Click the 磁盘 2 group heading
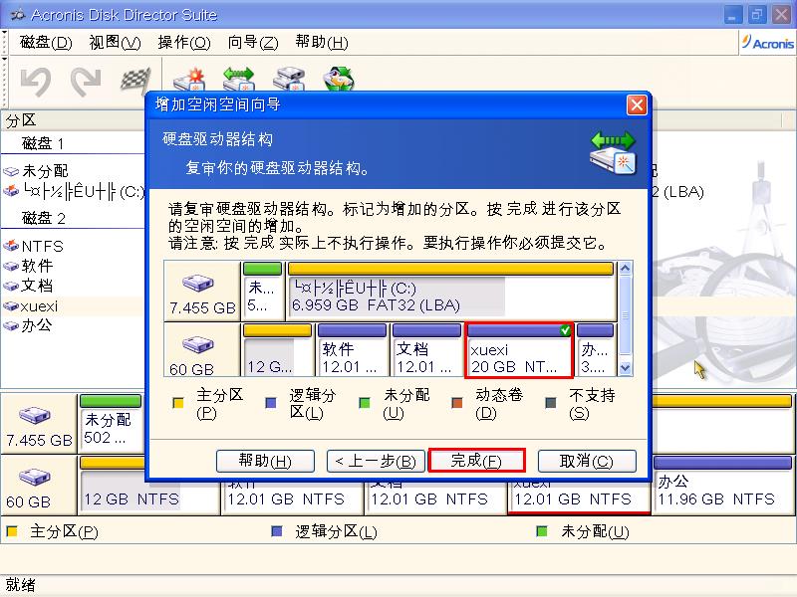797x597 pixels. tap(43, 218)
